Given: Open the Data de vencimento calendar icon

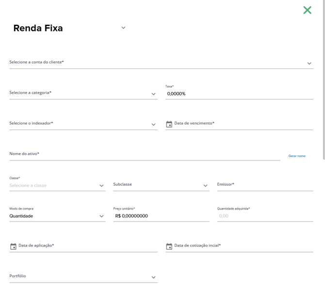Looking at the screenshot, I should click(169, 124).
